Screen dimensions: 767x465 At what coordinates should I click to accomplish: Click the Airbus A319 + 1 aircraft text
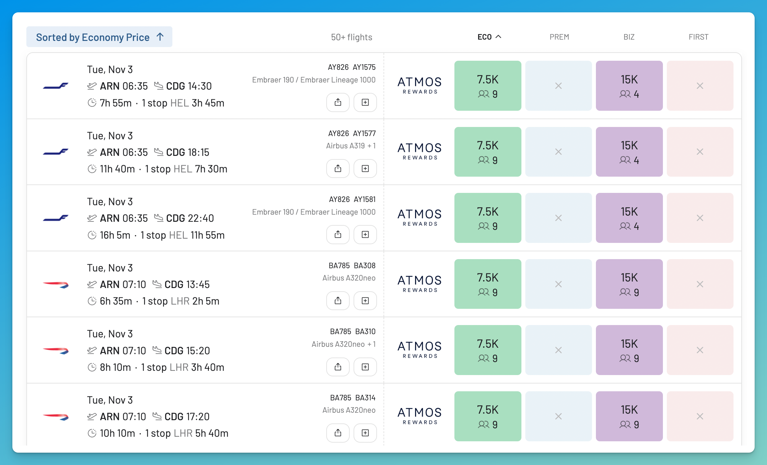tap(351, 146)
